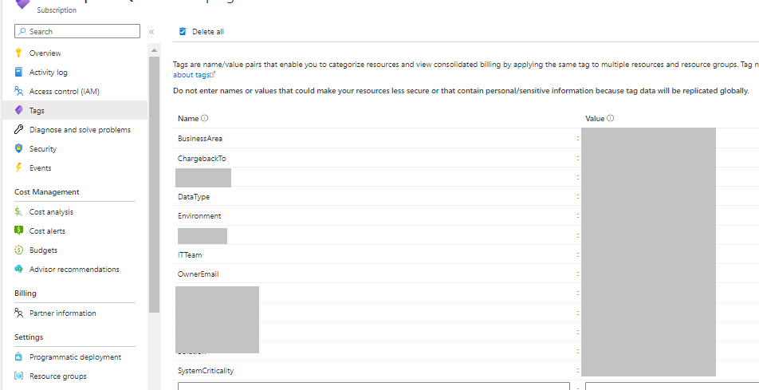
Task: Click the Budgets icon
Action: point(19,250)
